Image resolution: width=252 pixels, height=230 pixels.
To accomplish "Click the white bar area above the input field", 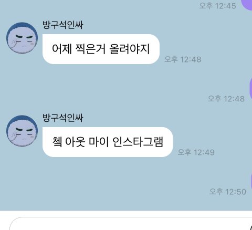I will coord(126,214).
